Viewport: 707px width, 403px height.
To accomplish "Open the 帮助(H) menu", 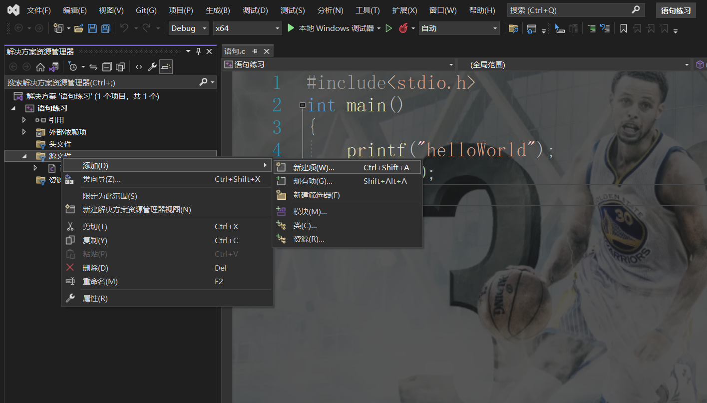I will (482, 10).
